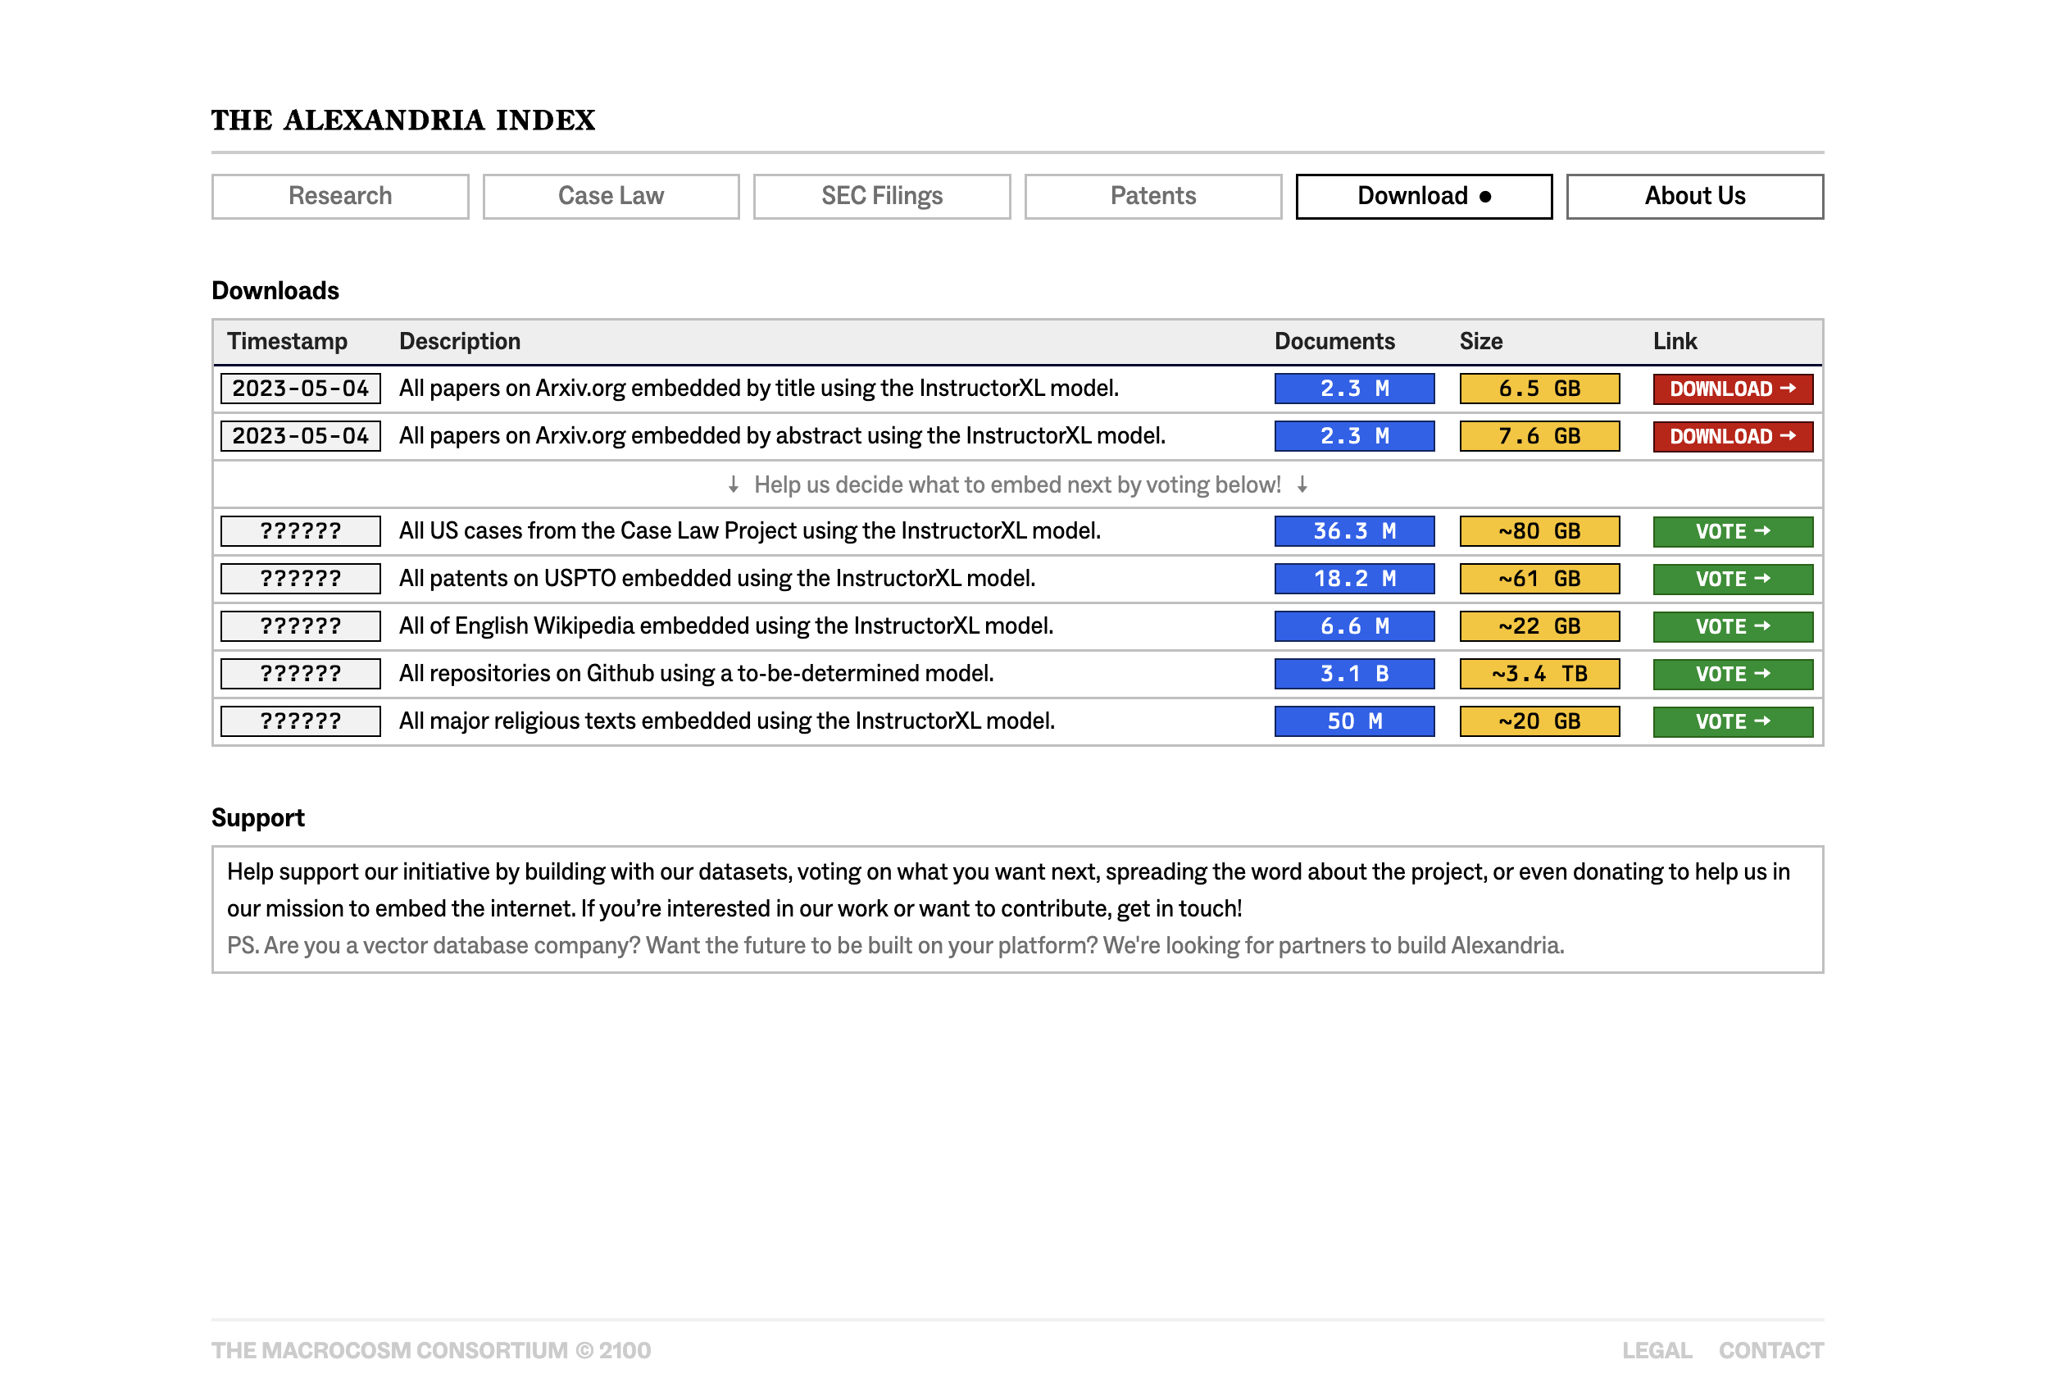
Task: Vote for US Case Law embeddings
Action: pyautogui.click(x=1732, y=530)
